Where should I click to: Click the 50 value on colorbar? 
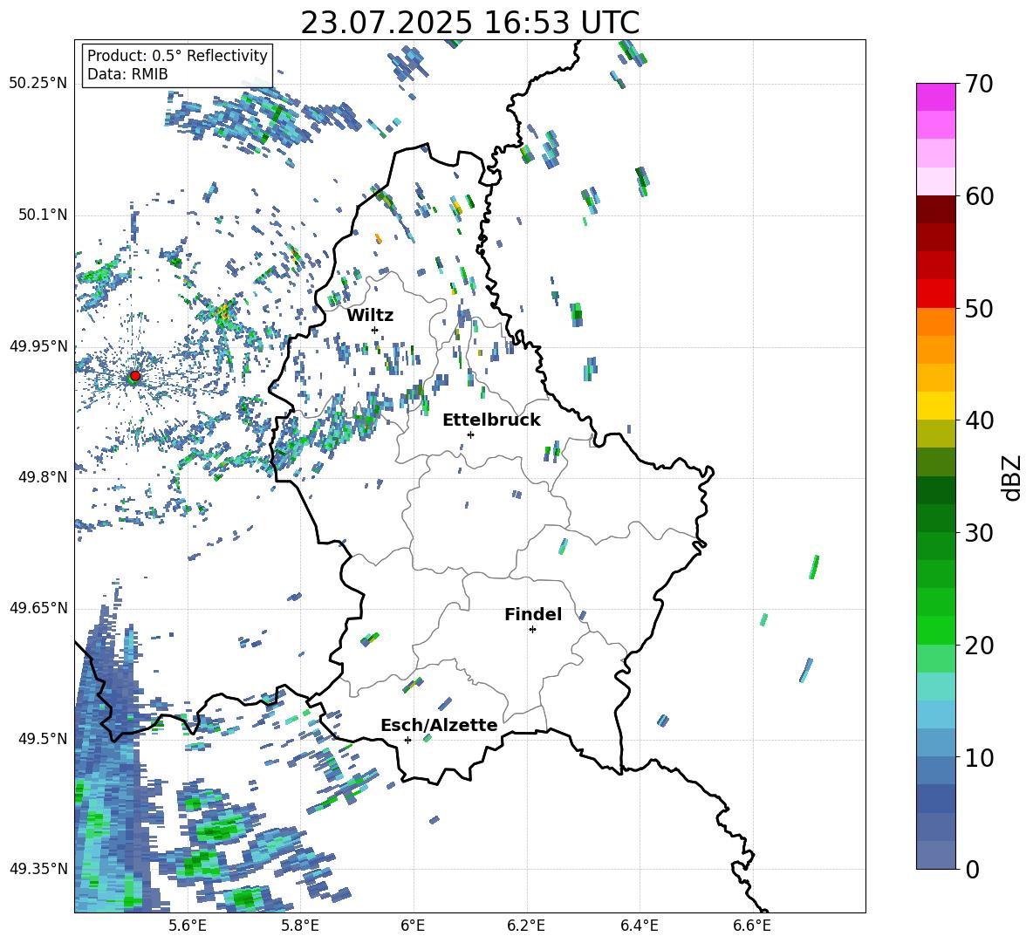click(x=978, y=308)
